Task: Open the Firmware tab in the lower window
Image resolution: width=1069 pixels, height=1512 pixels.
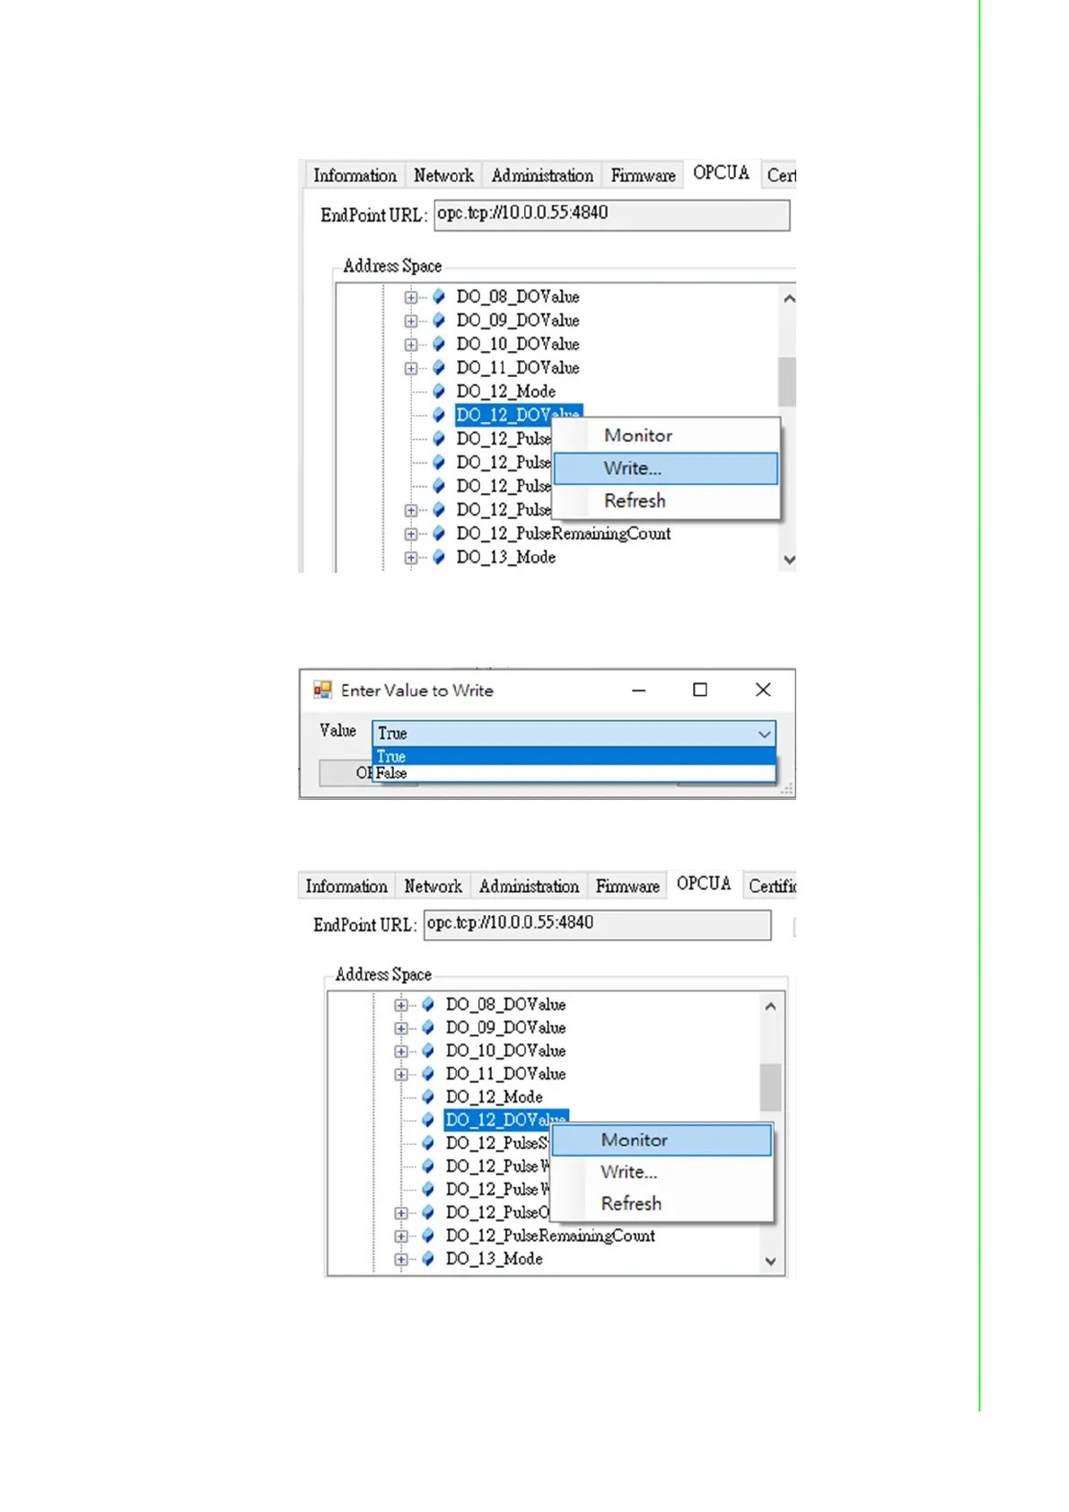Action: [x=627, y=886]
